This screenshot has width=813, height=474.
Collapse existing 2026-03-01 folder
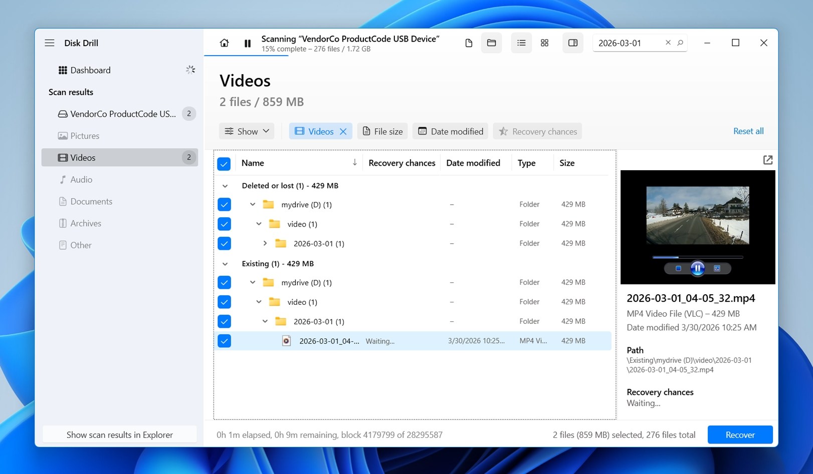point(265,321)
